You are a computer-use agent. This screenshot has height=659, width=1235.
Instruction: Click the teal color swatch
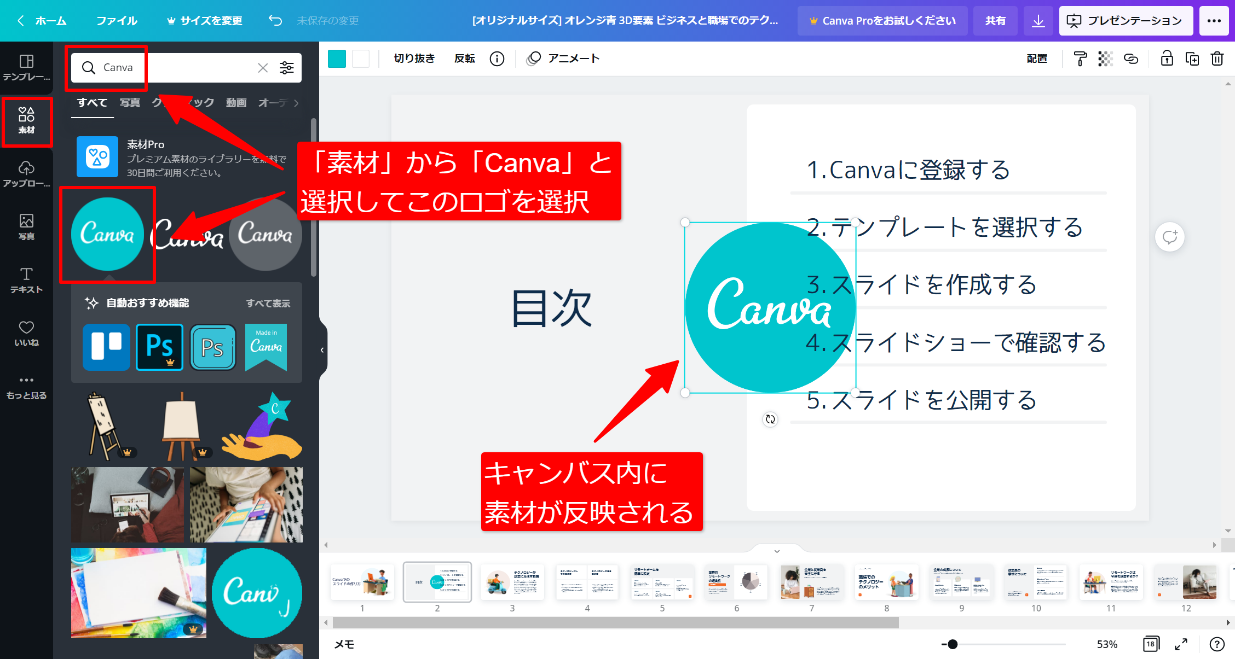(x=337, y=59)
